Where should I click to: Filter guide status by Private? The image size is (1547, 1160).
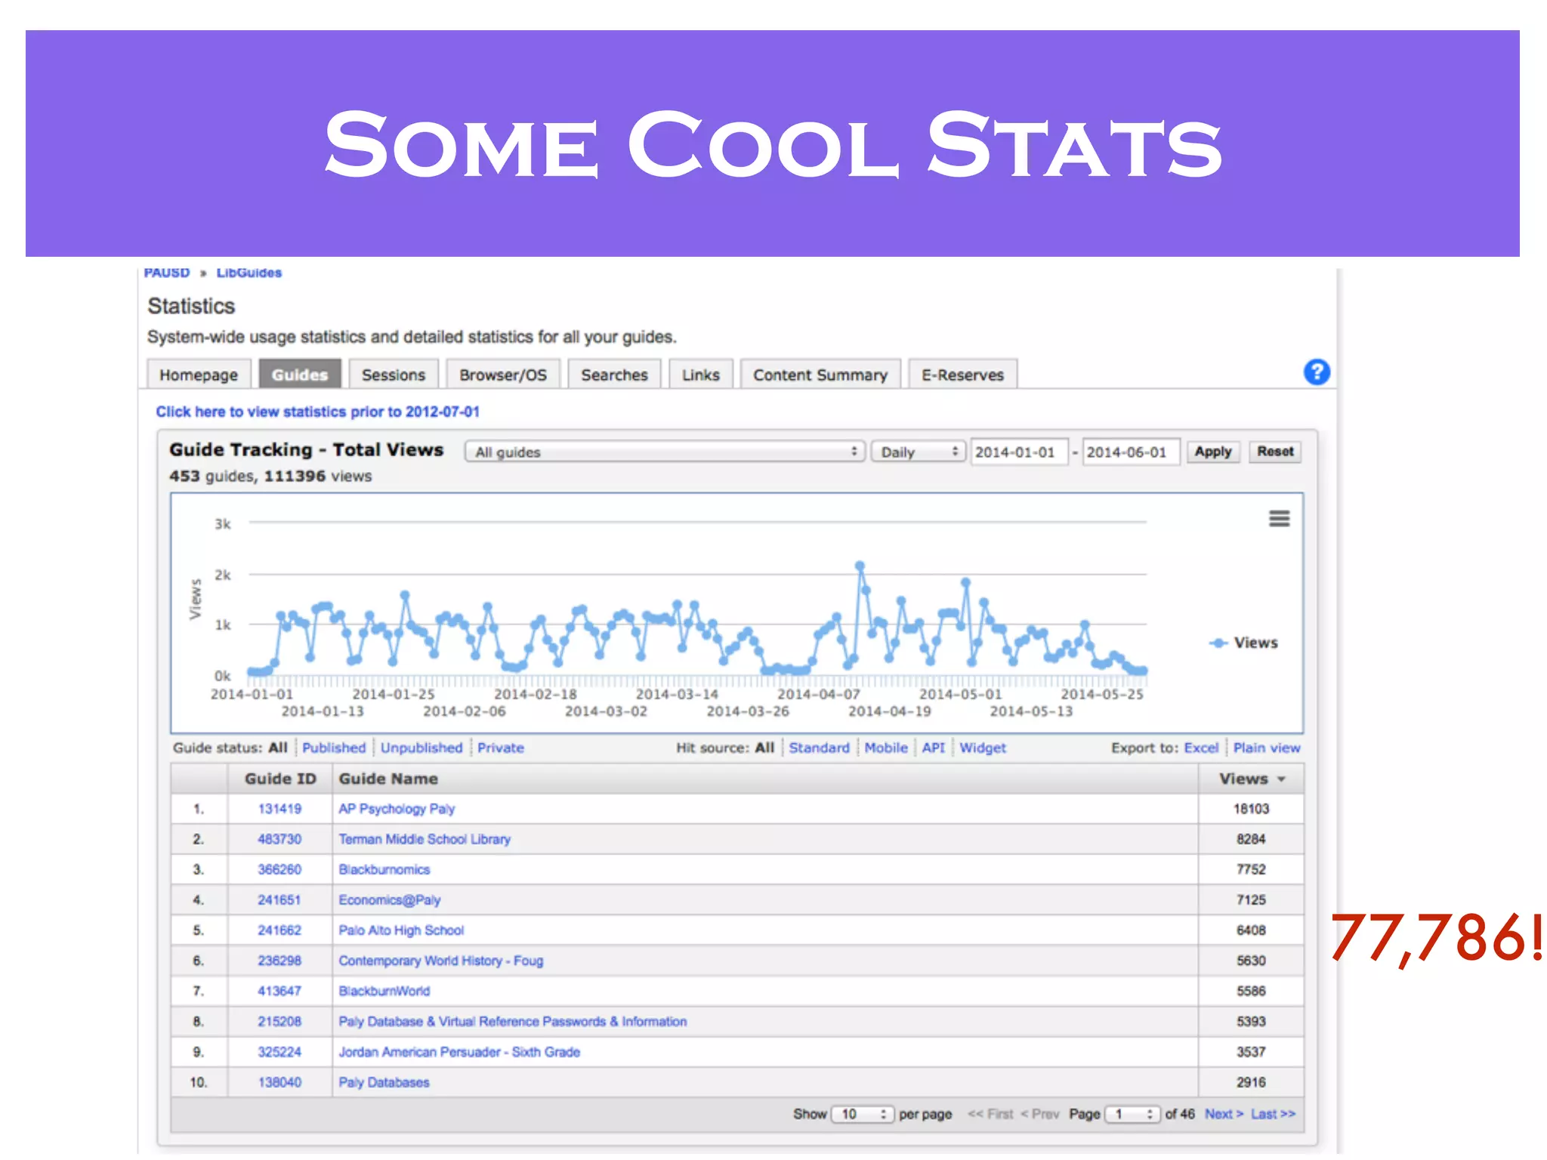[500, 748]
